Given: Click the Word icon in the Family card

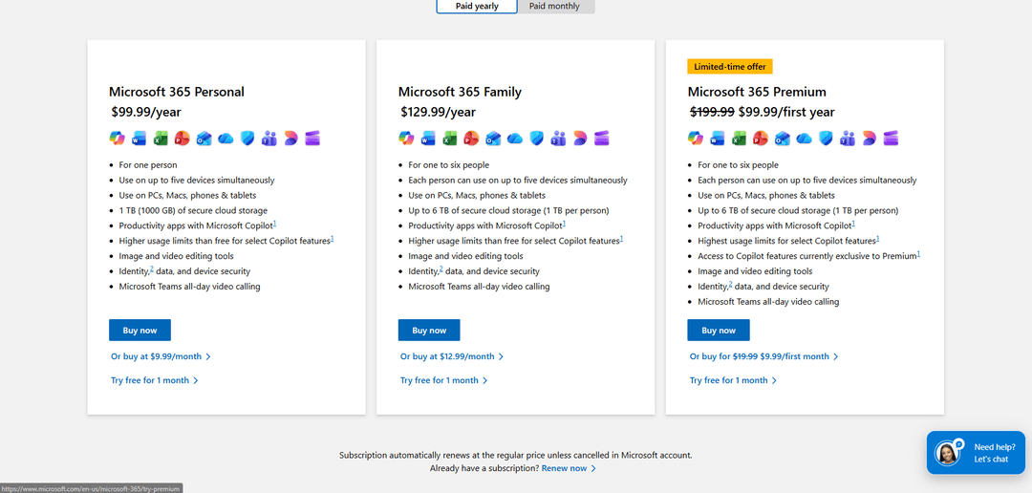Looking at the screenshot, I should click(x=428, y=139).
